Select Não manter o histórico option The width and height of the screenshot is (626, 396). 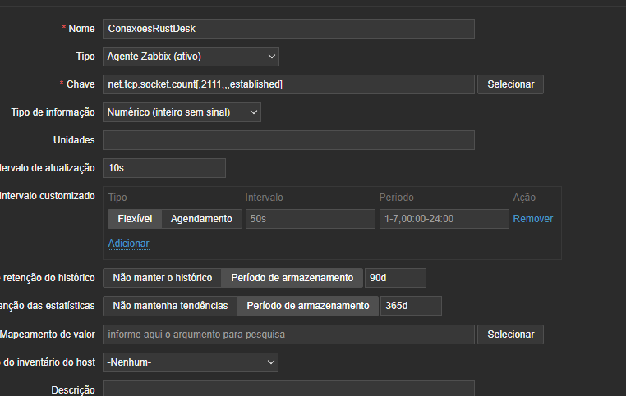(163, 278)
